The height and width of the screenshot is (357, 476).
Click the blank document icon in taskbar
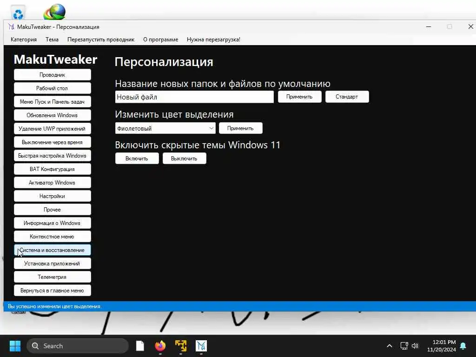[x=140, y=346]
